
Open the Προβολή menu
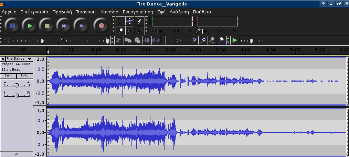[62, 12]
